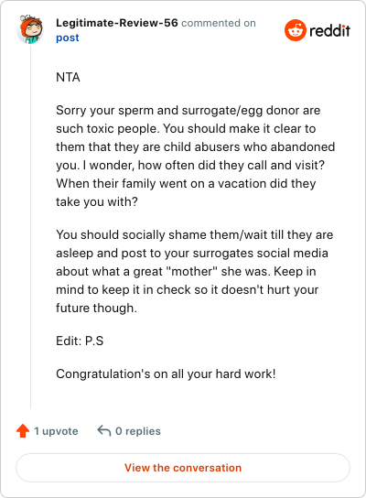Click the reply arrow icon
Screen dimensions: 366x498
tap(103, 431)
